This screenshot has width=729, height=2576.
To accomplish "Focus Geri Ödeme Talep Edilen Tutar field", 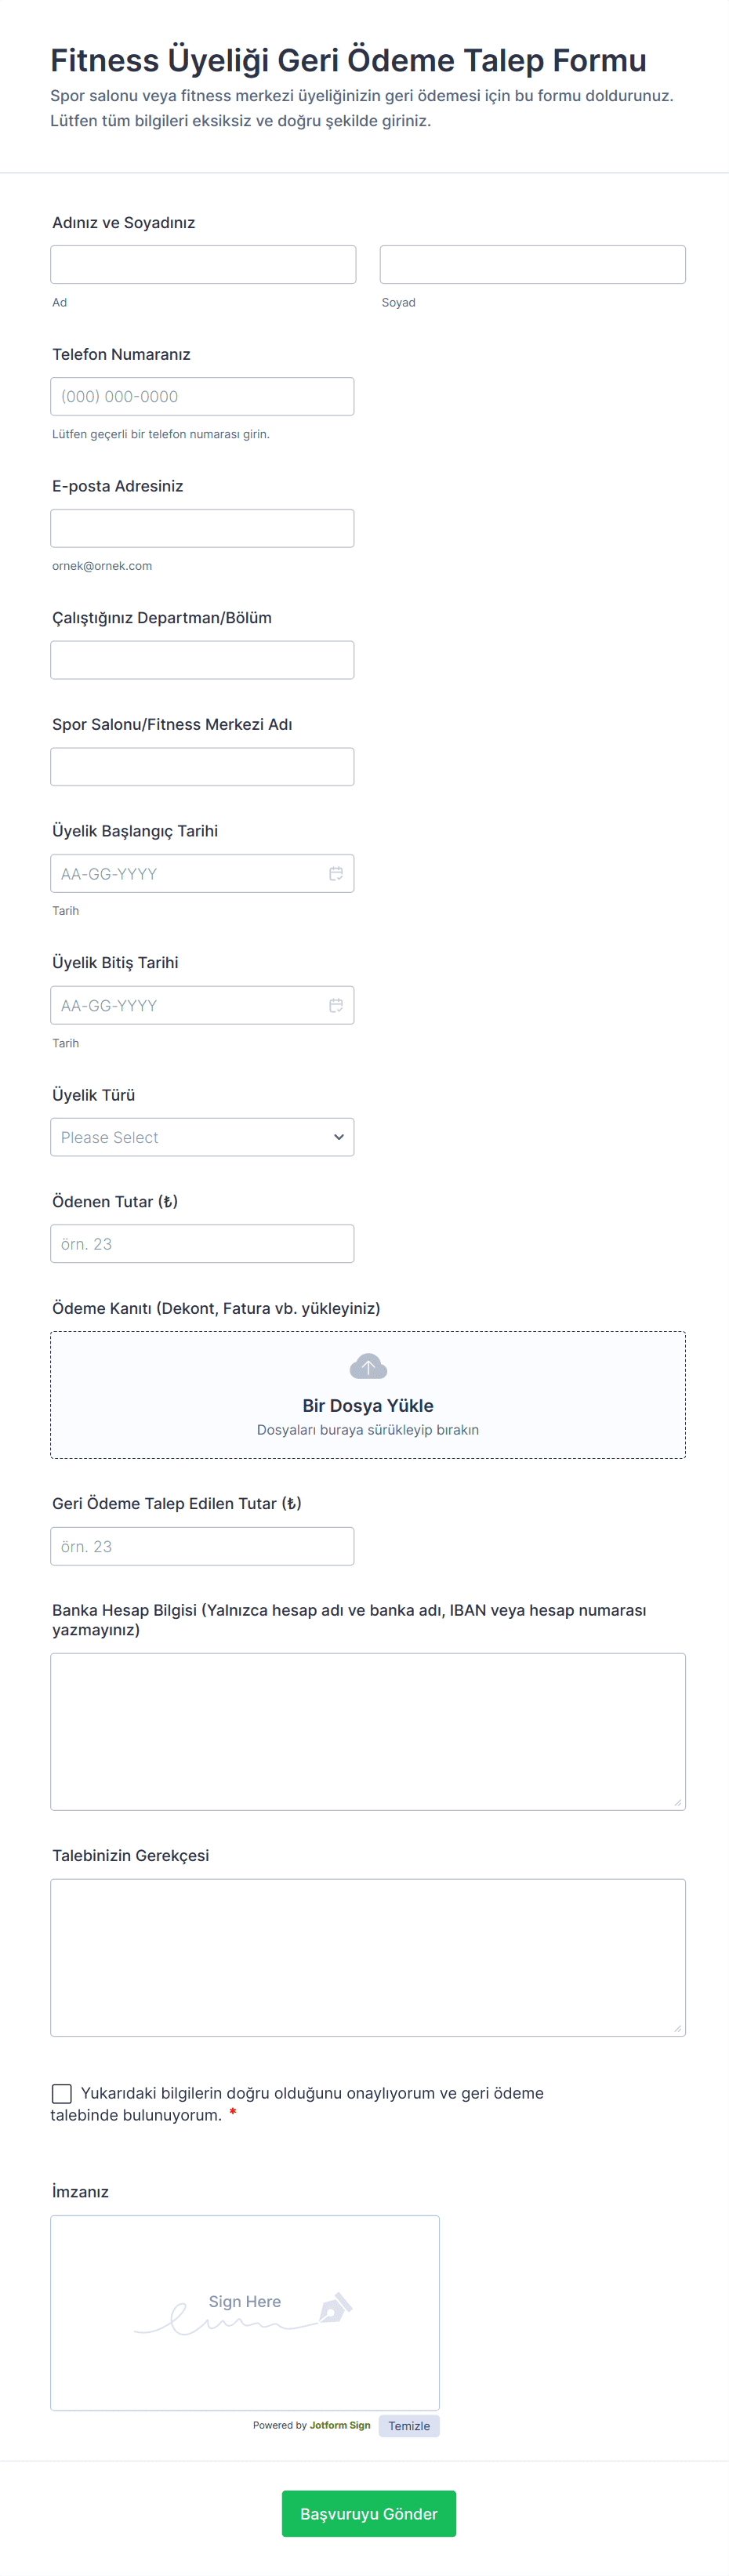I will [202, 1546].
